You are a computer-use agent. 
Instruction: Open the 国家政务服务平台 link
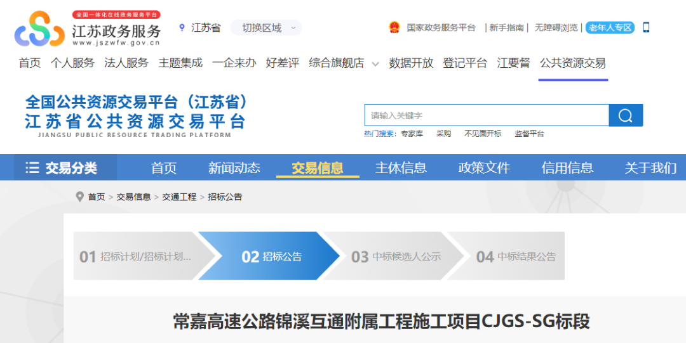point(441,28)
